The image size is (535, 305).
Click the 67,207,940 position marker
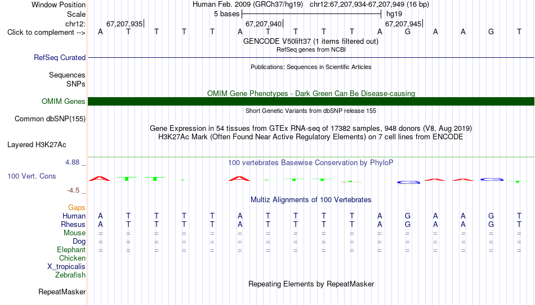point(264,24)
